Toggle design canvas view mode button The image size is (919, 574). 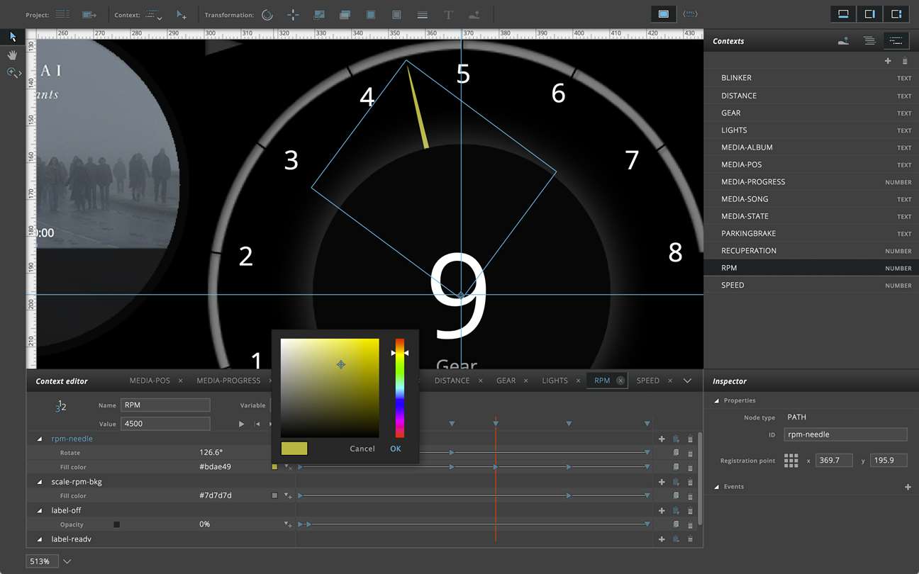coord(663,14)
